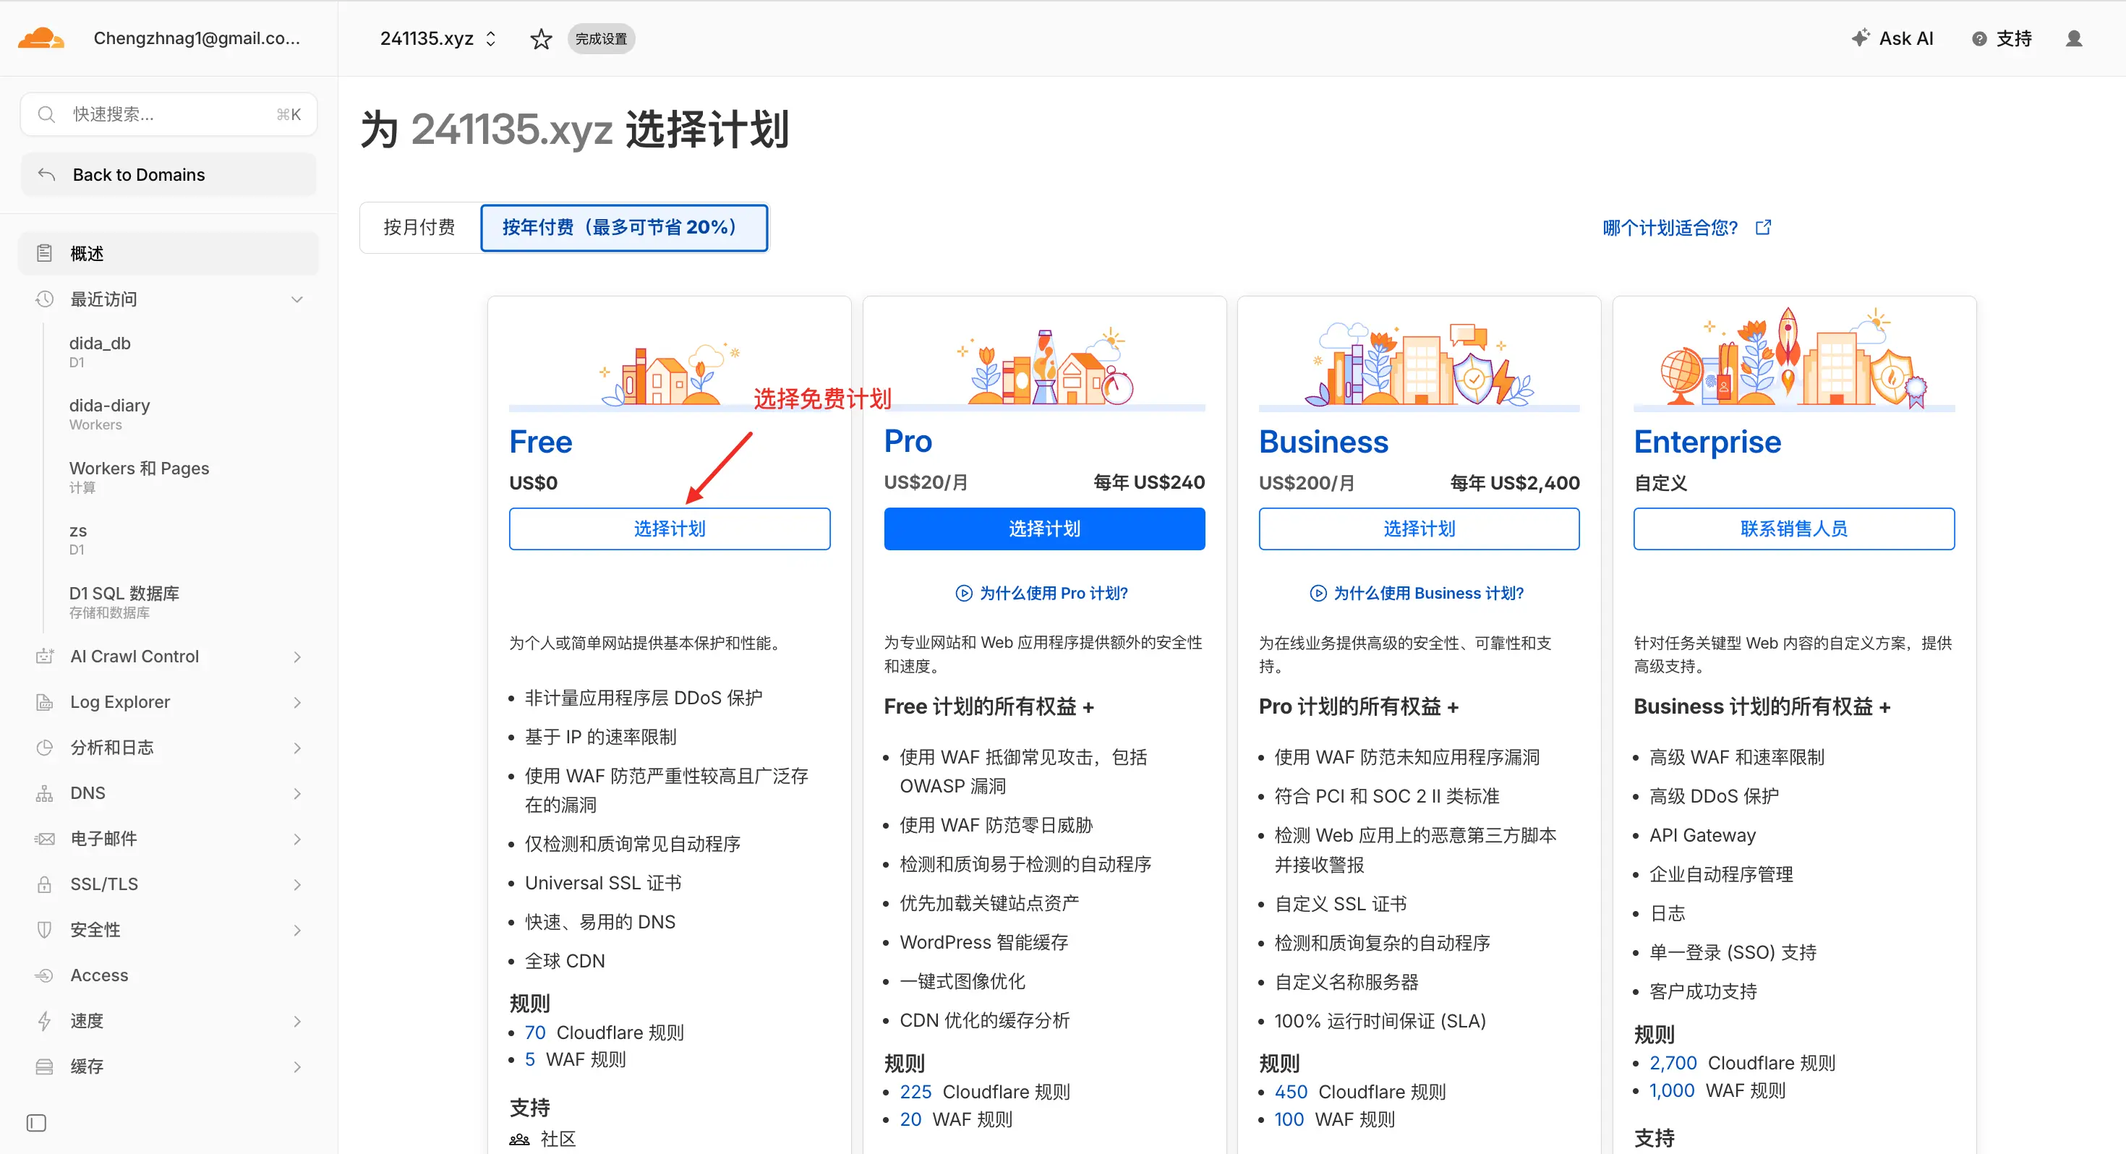Expand the DNS sidebar menu

(297, 793)
